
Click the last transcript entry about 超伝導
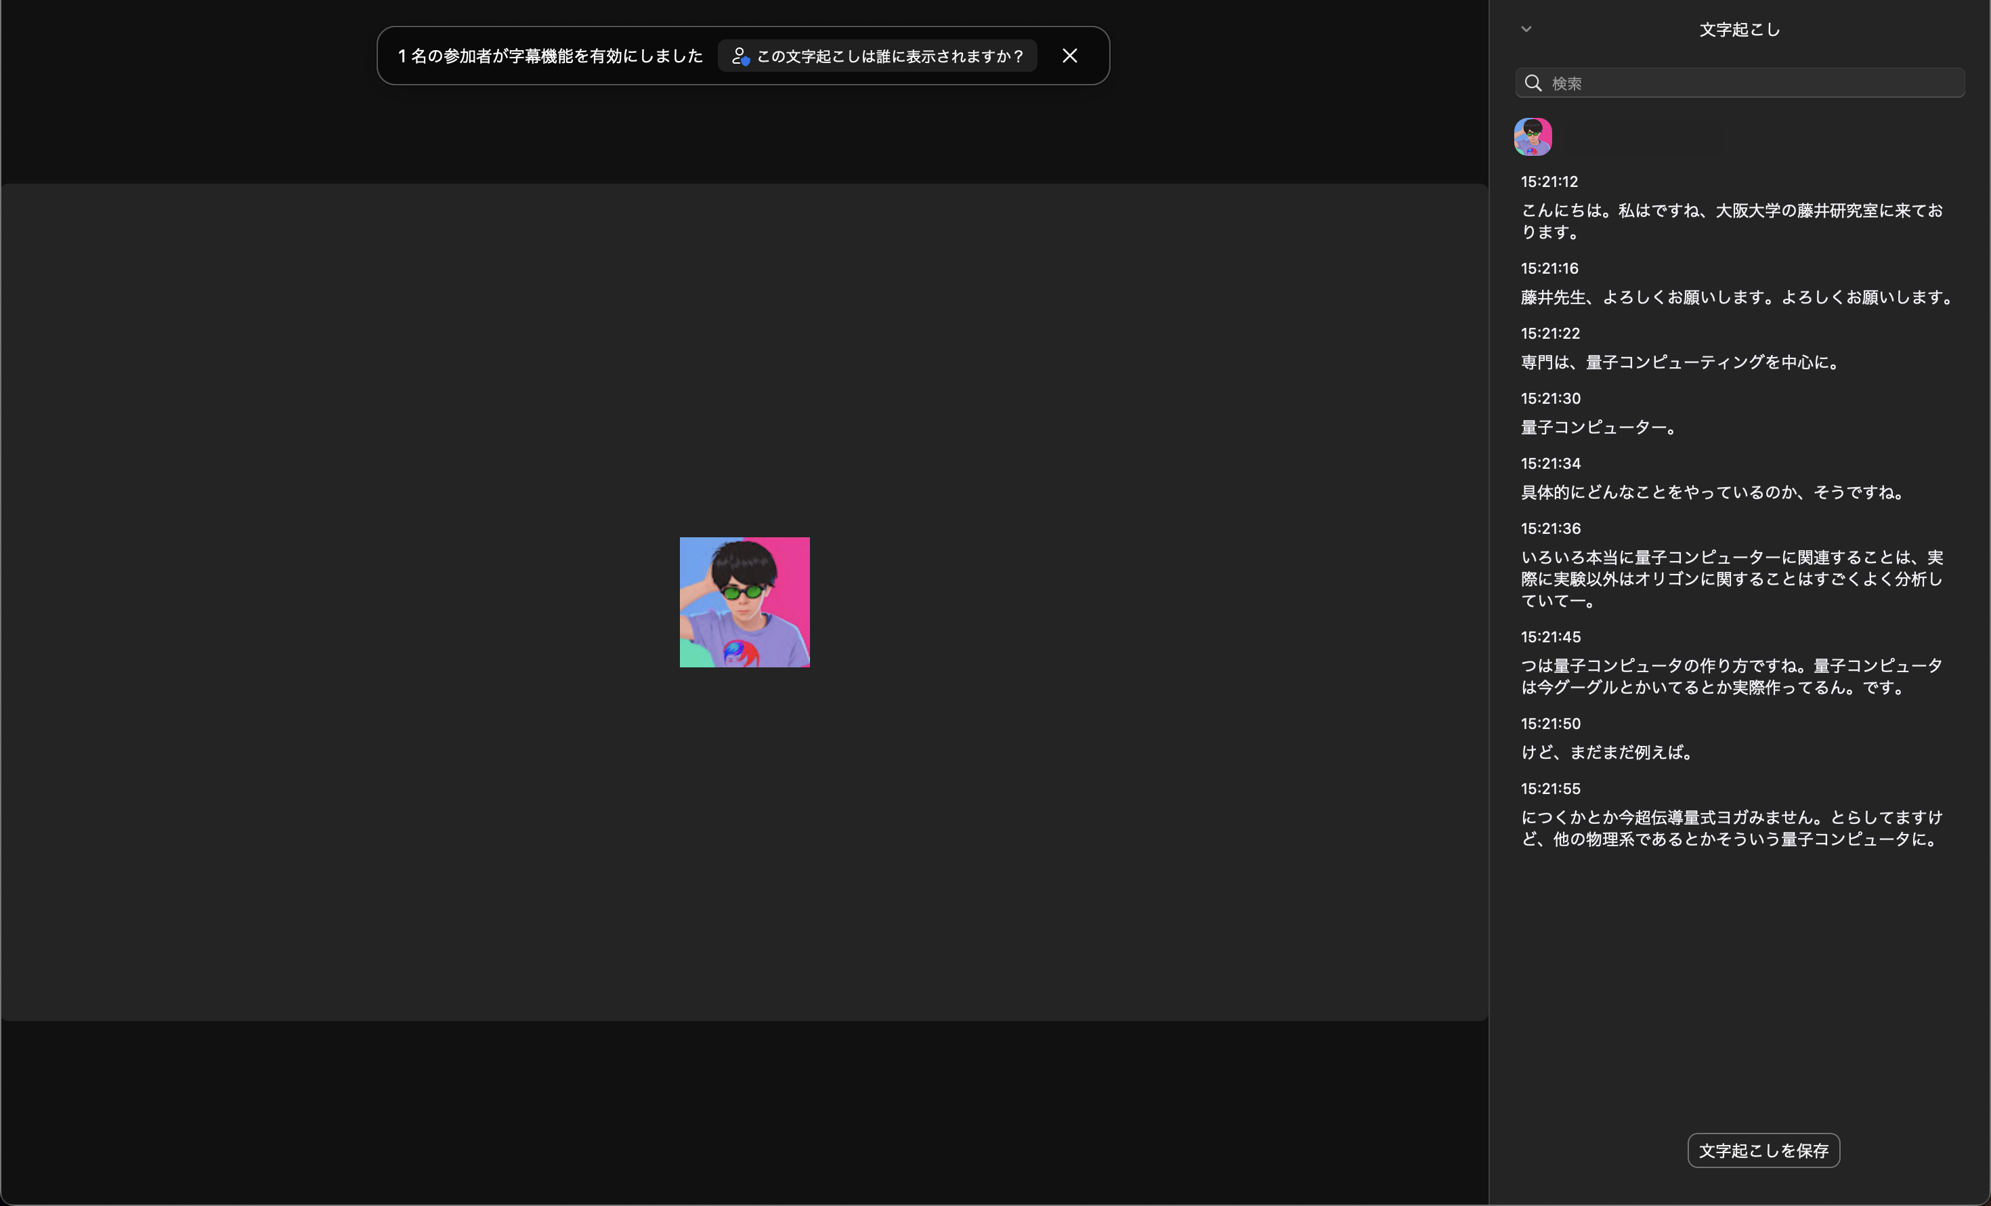[x=1731, y=828]
